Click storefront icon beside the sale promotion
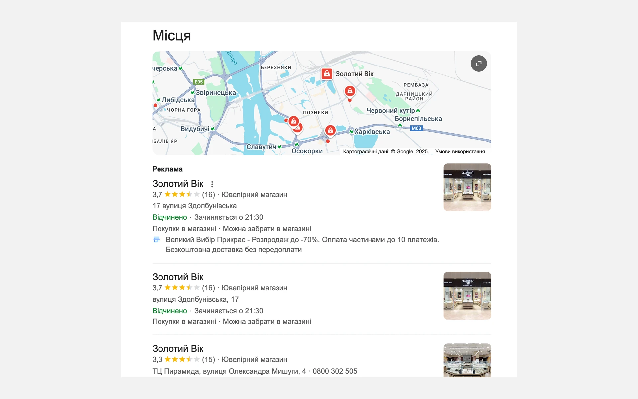This screenshot has height=399, width=638. pos(157,240)
